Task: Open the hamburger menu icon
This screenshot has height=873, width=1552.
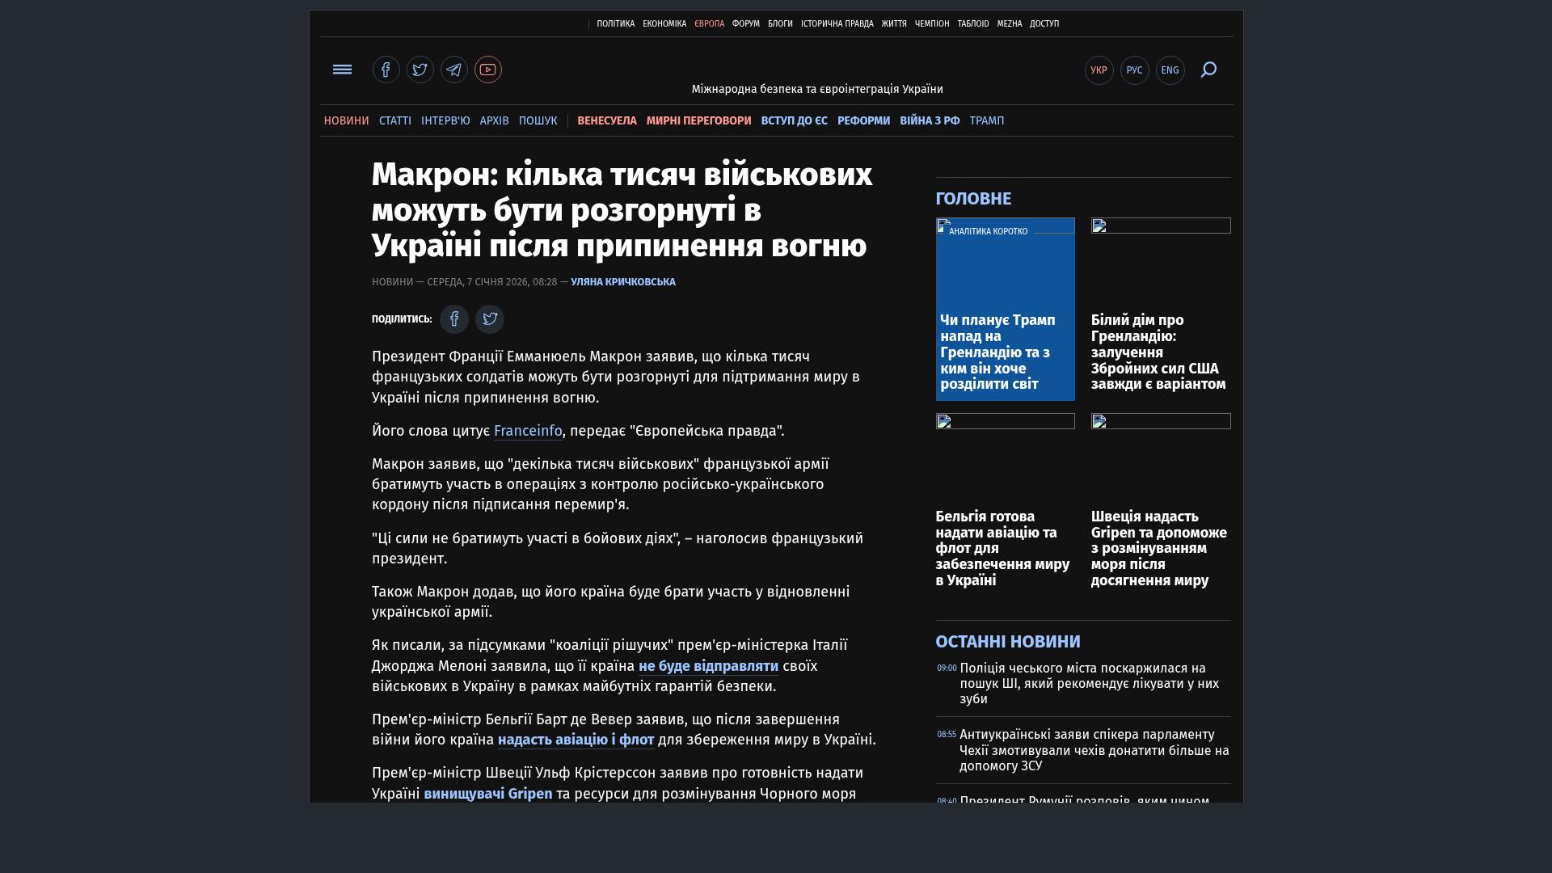Action: pos(342,70)
